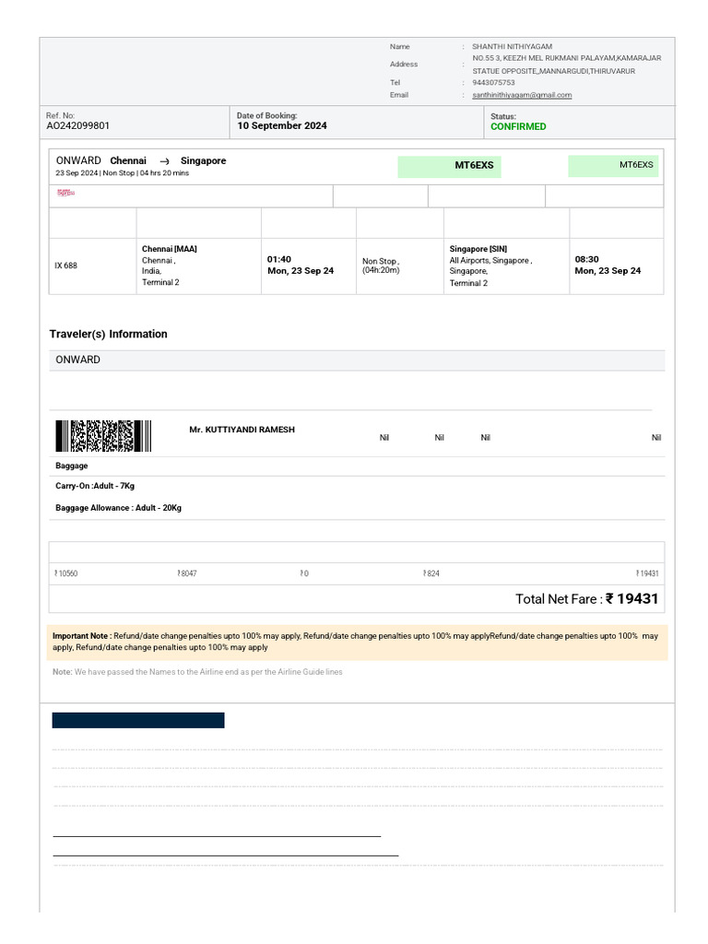Click the 08:30 arrival time
The image size is (708, 944).
(587, 259)
